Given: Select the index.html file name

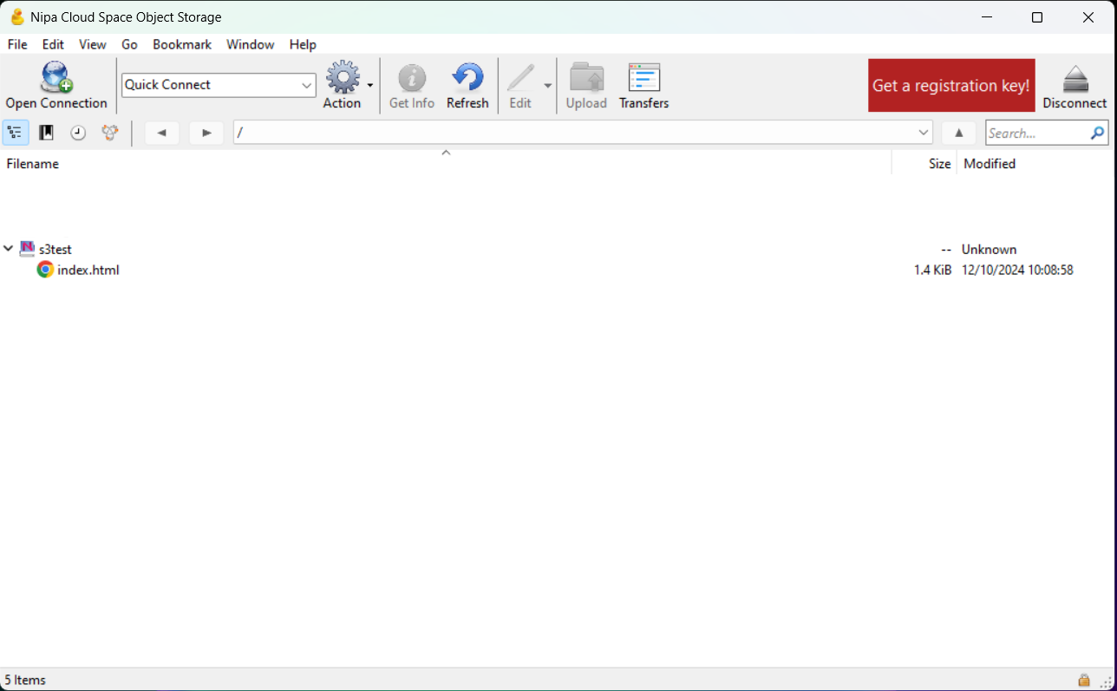Looking at the screenshot, I should [x=88, y=270].
